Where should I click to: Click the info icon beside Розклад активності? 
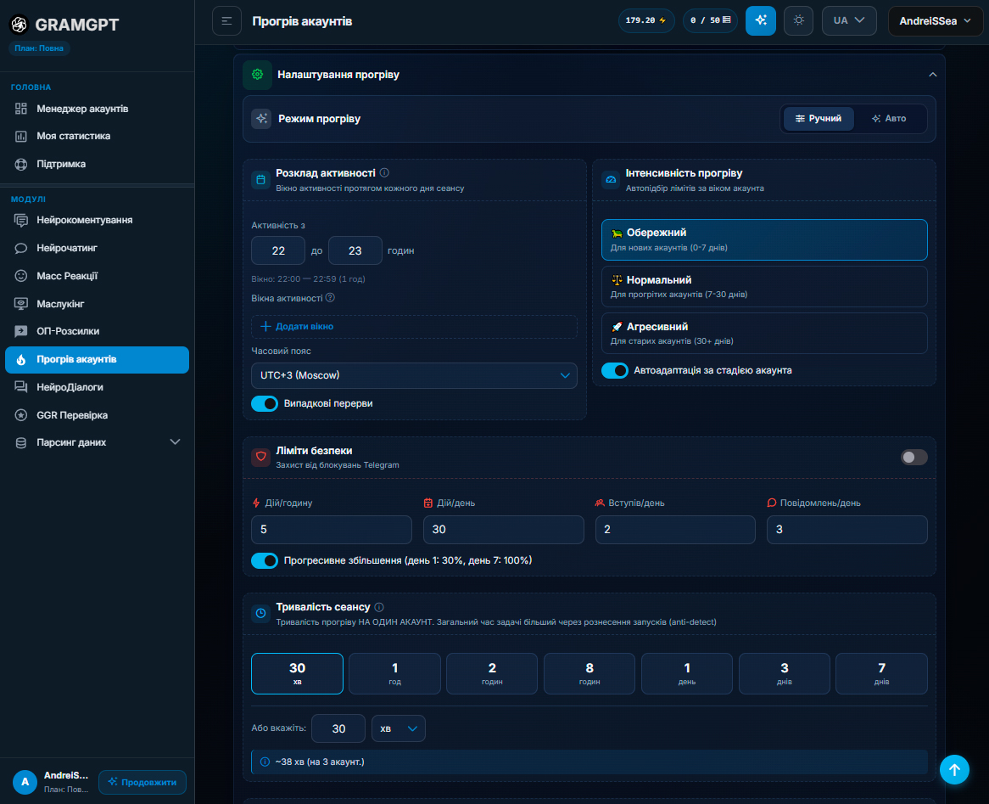coord(384,173)
